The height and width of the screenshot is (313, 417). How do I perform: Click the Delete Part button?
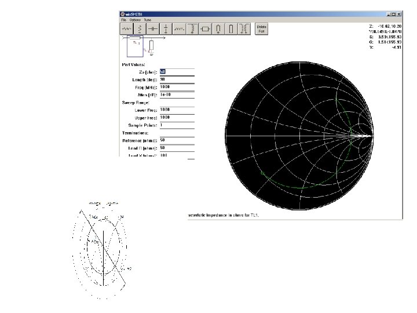261,29
